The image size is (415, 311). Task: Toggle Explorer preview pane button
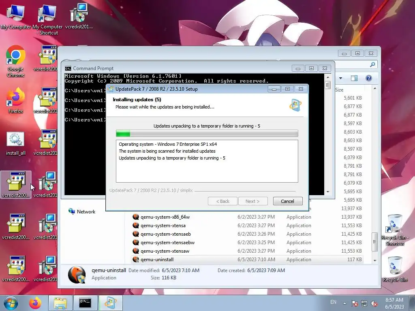click(354, 78)
